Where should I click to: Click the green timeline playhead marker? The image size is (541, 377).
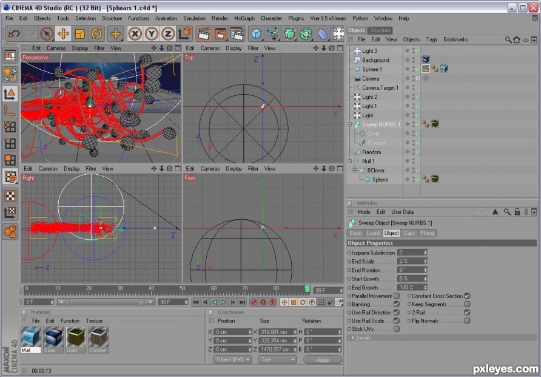(x=307, y=289)
